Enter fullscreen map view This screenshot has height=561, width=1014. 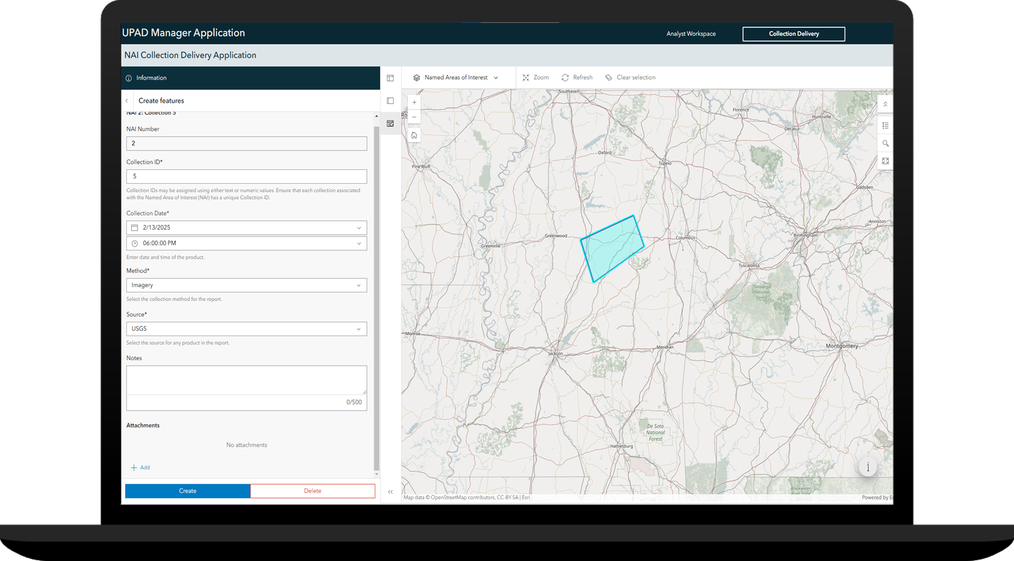(x=885, y=161)
